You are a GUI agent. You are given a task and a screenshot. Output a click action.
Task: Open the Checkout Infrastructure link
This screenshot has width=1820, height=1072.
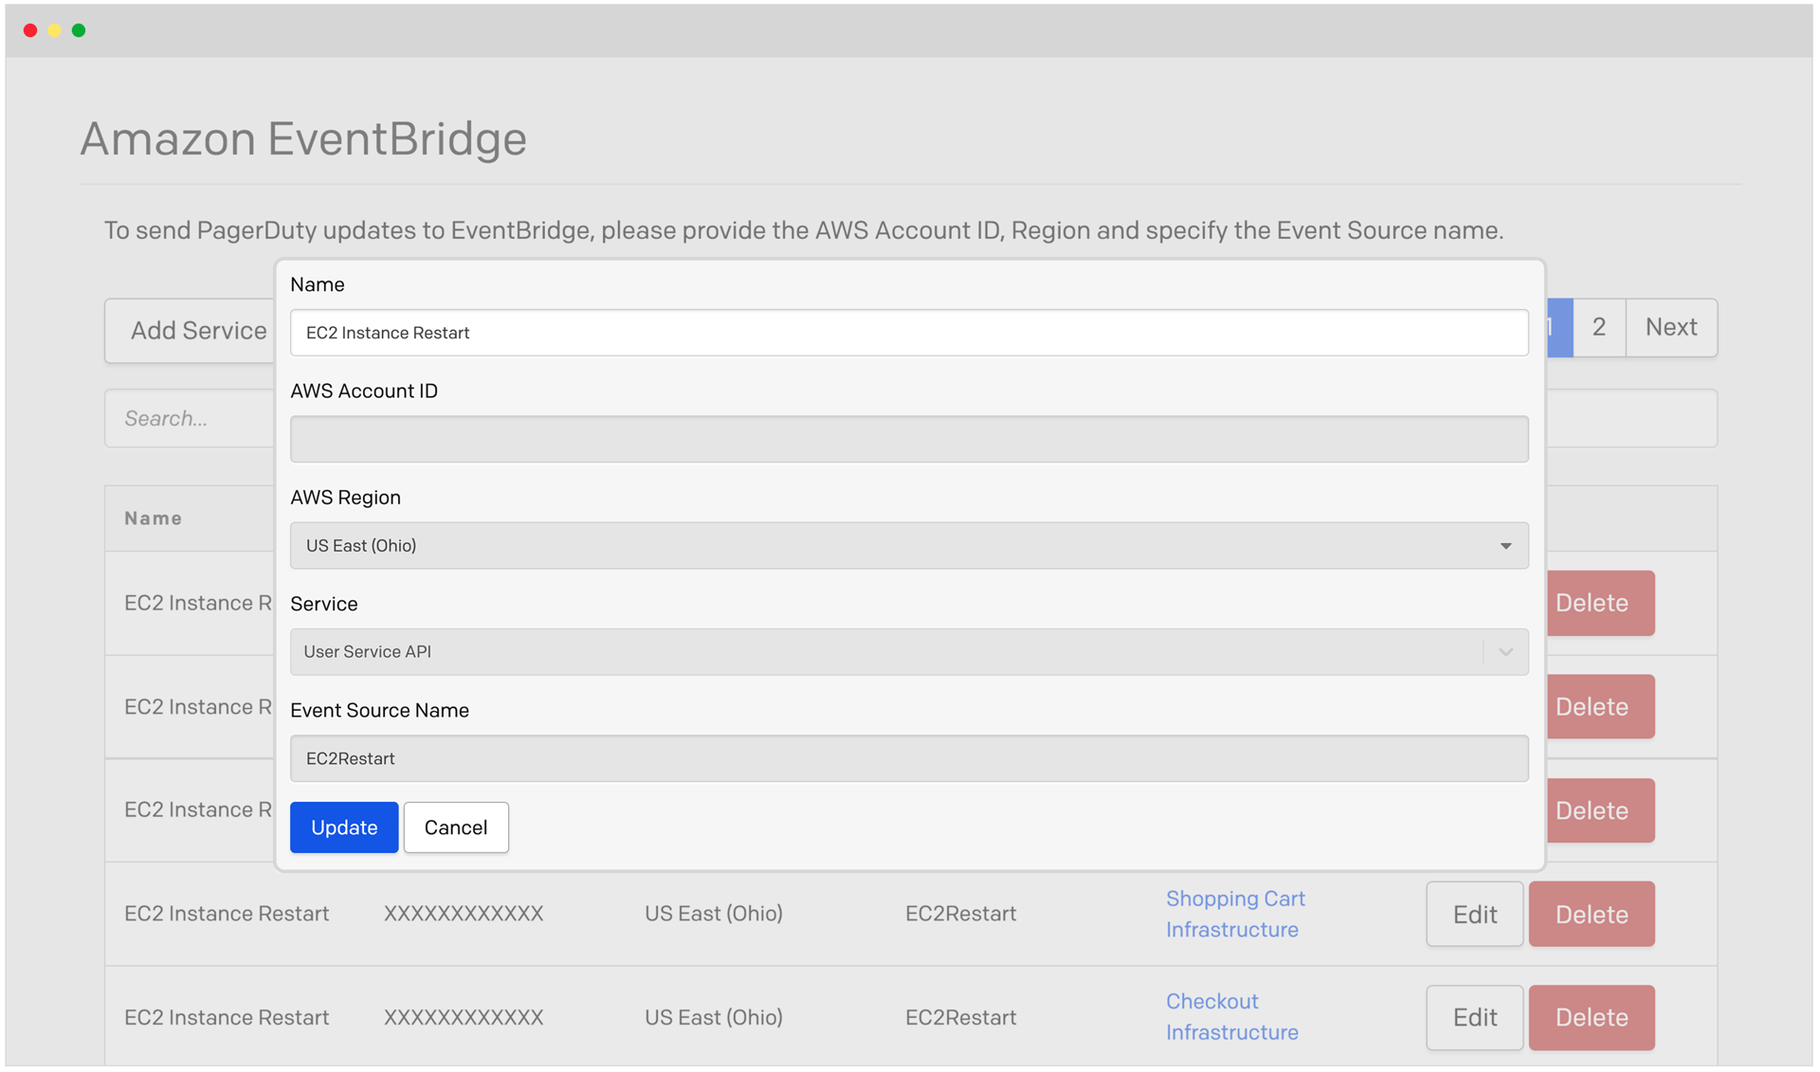[1231, 1016]
